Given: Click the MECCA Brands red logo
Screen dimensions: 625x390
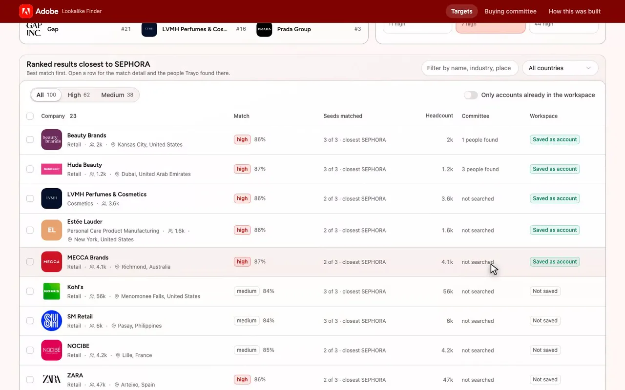Looking at the screenshot, I should pyautogui.click(x=52, y=262).
